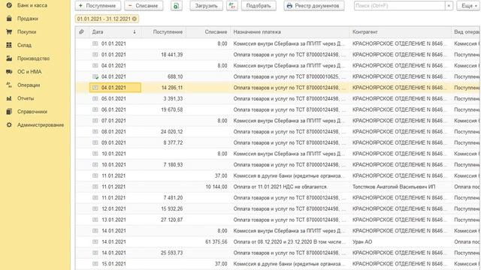Open the Справочники menu item

point(32,112)
